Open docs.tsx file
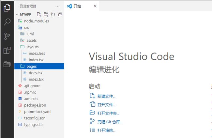The width and height of the screenshot is (212, 138). 39,73
